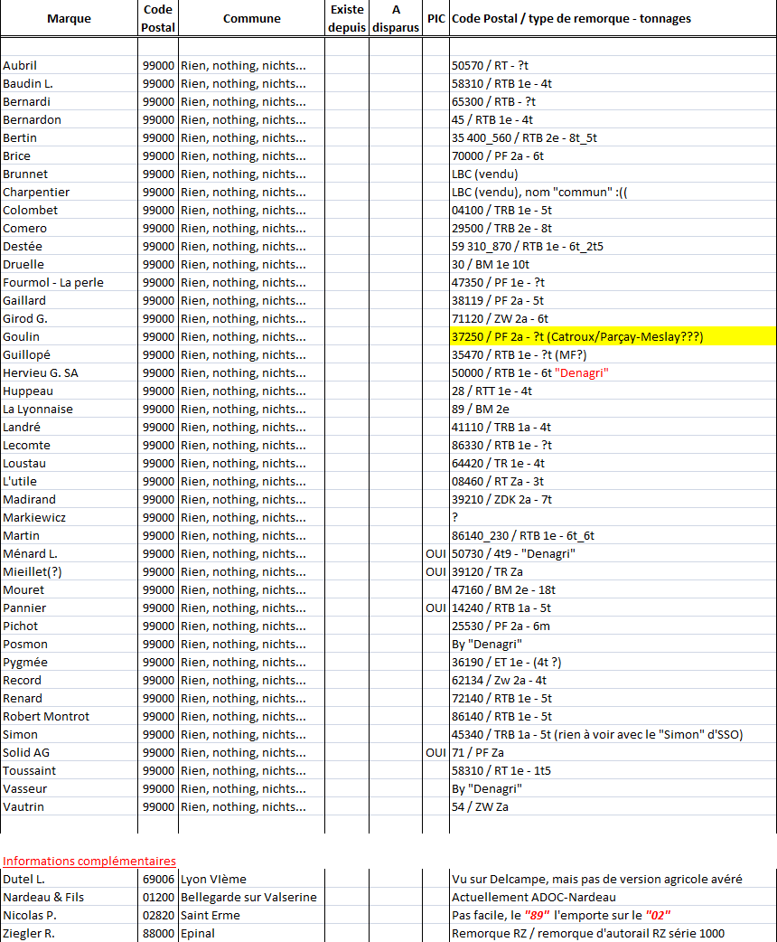The width and height of the screenshot is (777, 942).
Task: Click the 'Pichot' cell
Action: (x=69, y=626)
